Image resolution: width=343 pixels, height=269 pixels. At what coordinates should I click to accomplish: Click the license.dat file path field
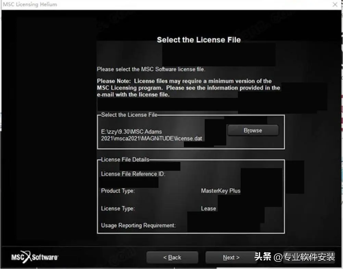tap(152, 135)
